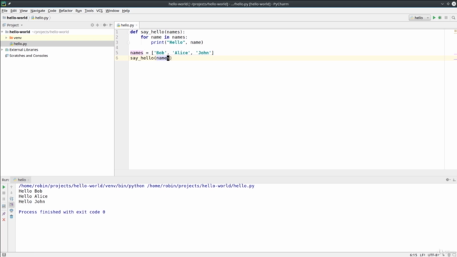Screen dimensions: 457x257
Task: Click 'Process finished with exit code 0'
Action: (62, 212)
